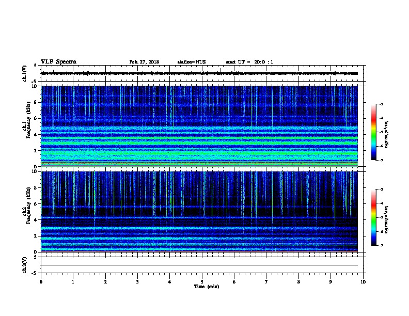The width and height of the screenshot is (409, 316).
Task: Click the ch.2 spectrogram color scale bar
Action: click(x=373, y=217)
